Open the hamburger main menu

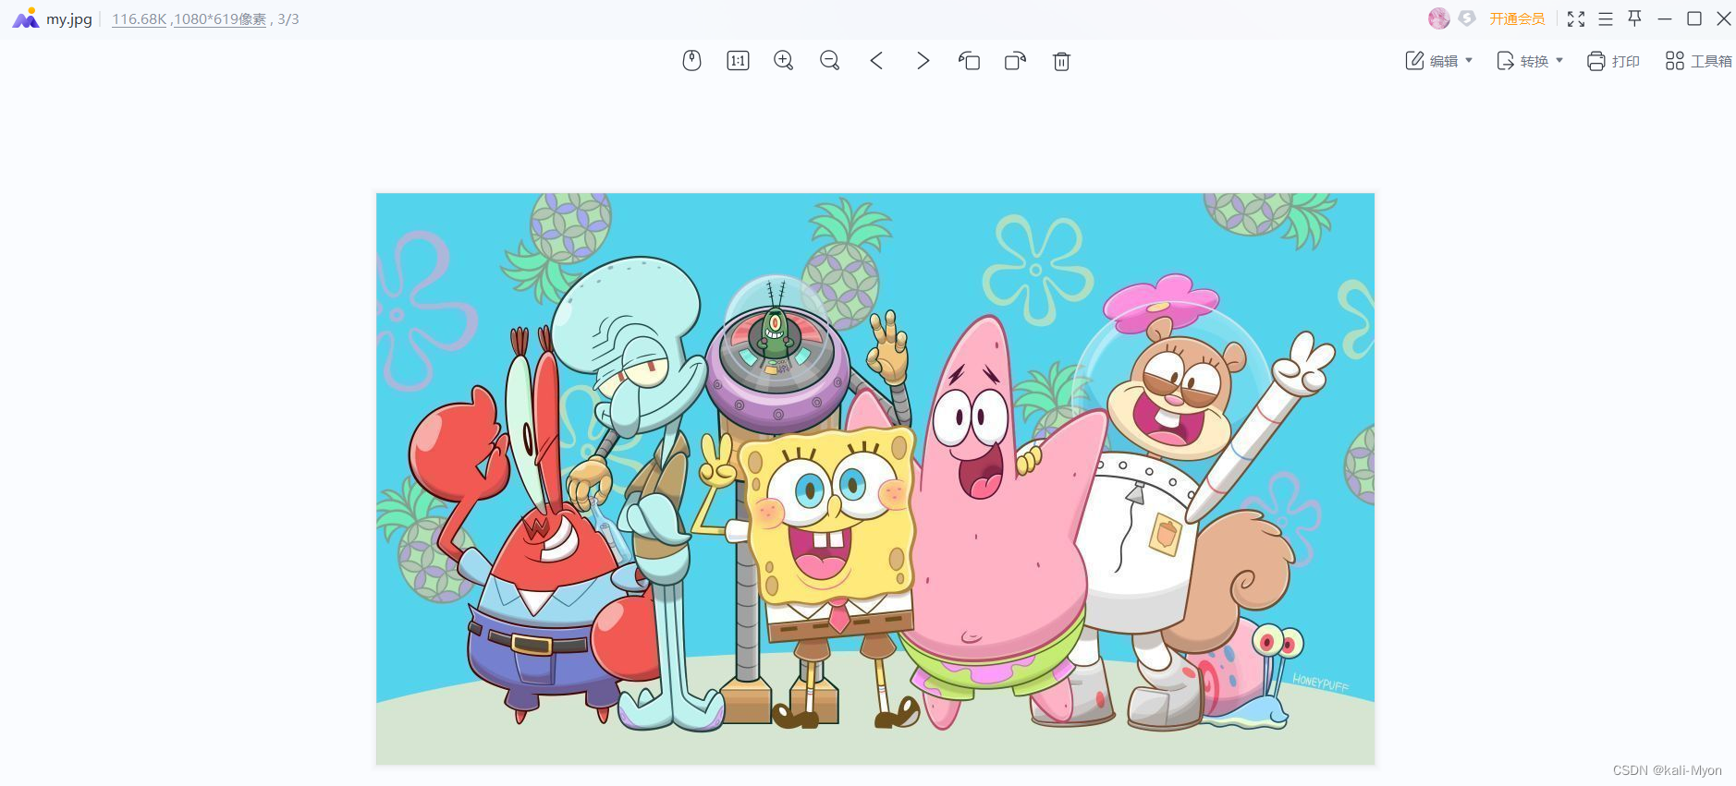coord(1606,18)
